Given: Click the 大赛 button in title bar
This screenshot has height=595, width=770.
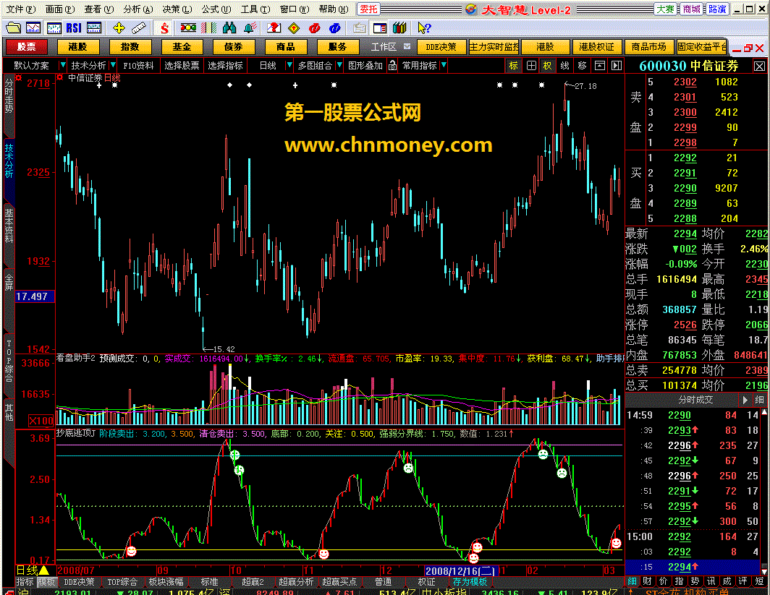Looking at the screenshot, I should pos(665,9).
